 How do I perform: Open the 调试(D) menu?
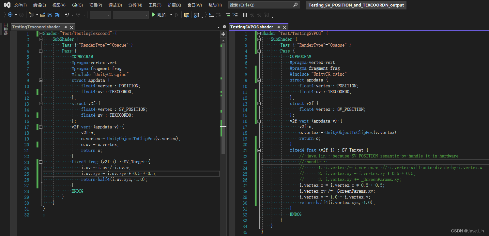coord(115,5)
